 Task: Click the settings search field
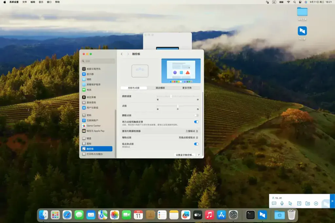[98, 61]
